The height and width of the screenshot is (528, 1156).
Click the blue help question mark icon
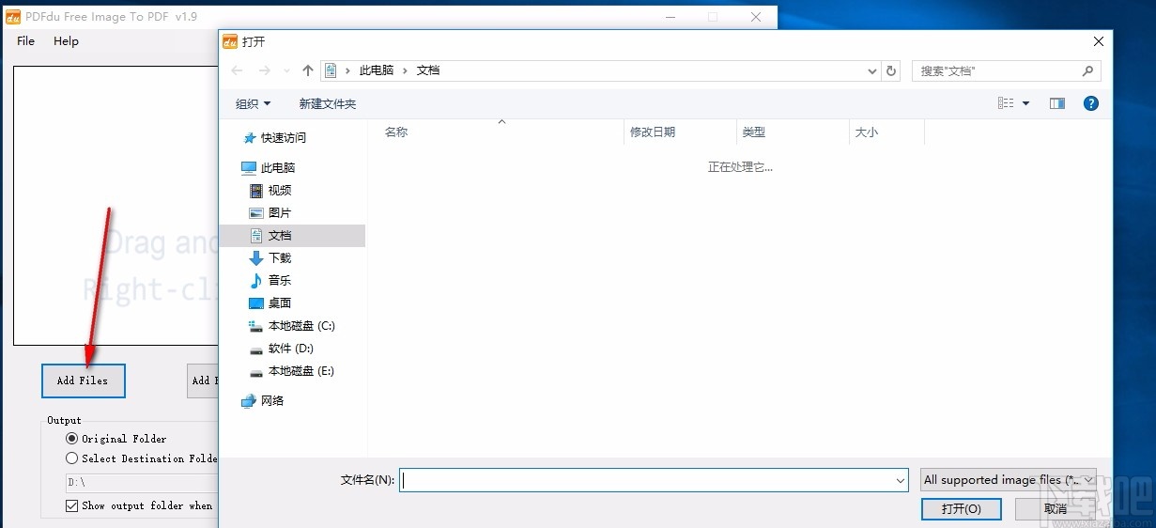coord(1091,103)
